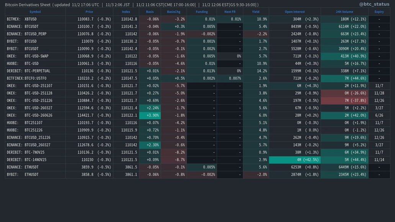Click the +2.30% basis cell for BTCUSD_260327
The height and width of the screenshot is (222, 395).
[x=150, y=145]
